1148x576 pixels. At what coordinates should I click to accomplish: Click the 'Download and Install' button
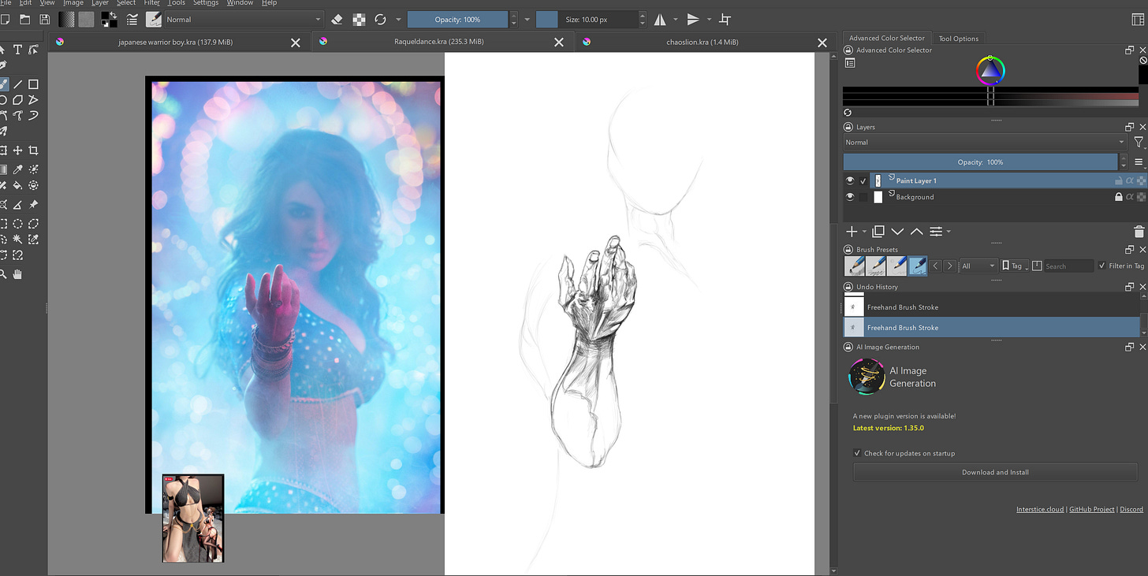click(995, 472)
